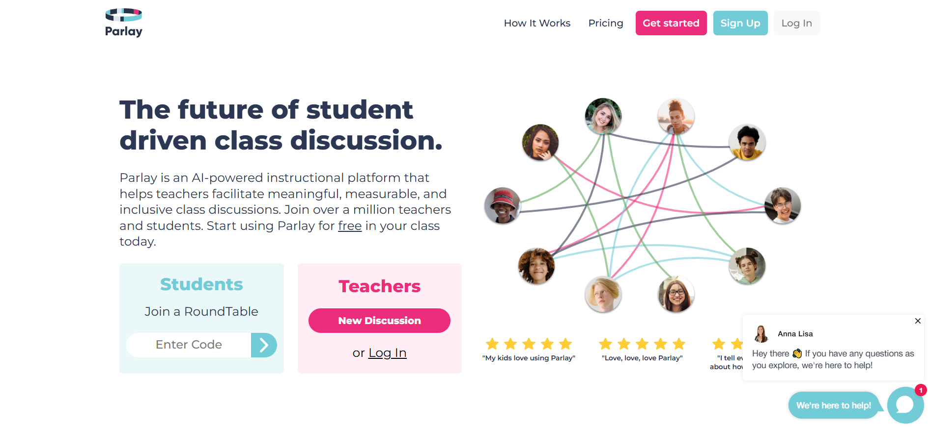This screenshot has width=929, height=427.
Task: Follow the Teachers Log In link
Action: click(x=387, y=353)
